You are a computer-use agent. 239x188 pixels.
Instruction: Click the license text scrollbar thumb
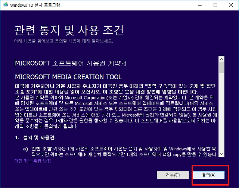tap(221, 67)
